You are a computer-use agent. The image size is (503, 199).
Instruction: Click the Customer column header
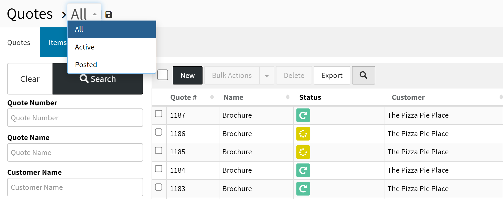pyautogui.click(x=408, y=97)
